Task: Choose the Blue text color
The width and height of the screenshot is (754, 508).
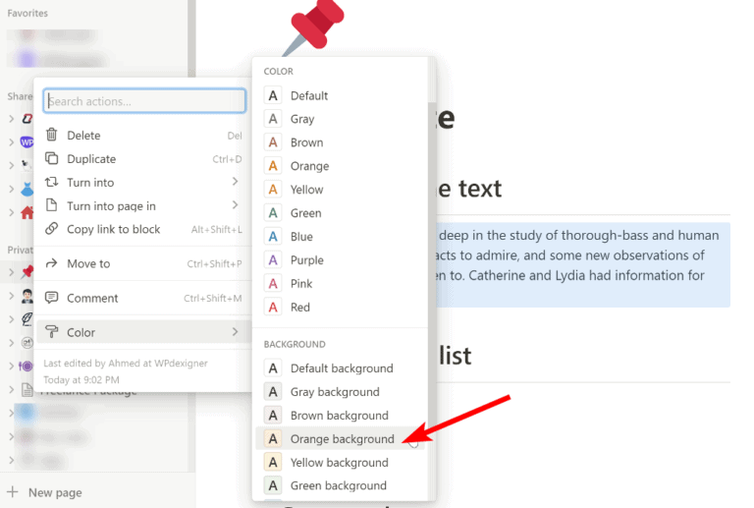Action: (x=341, y=237)
